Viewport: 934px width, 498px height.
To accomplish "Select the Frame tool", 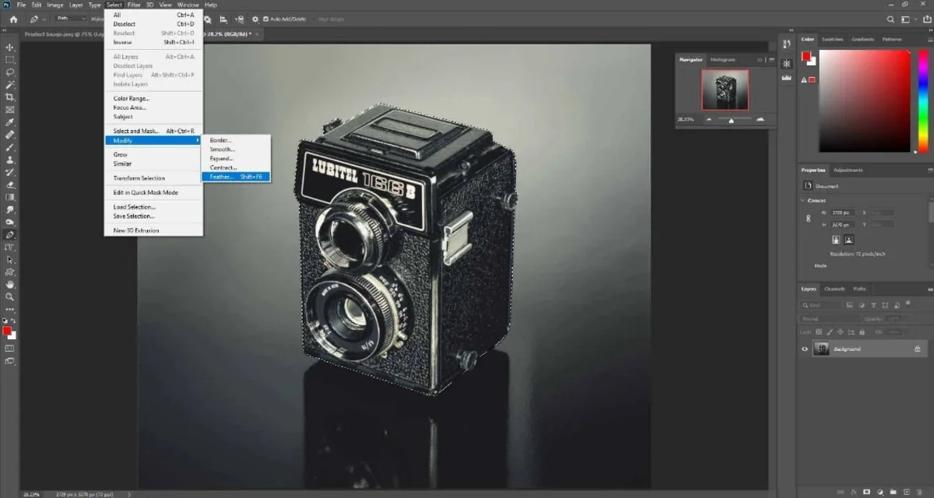I will 10,110.
